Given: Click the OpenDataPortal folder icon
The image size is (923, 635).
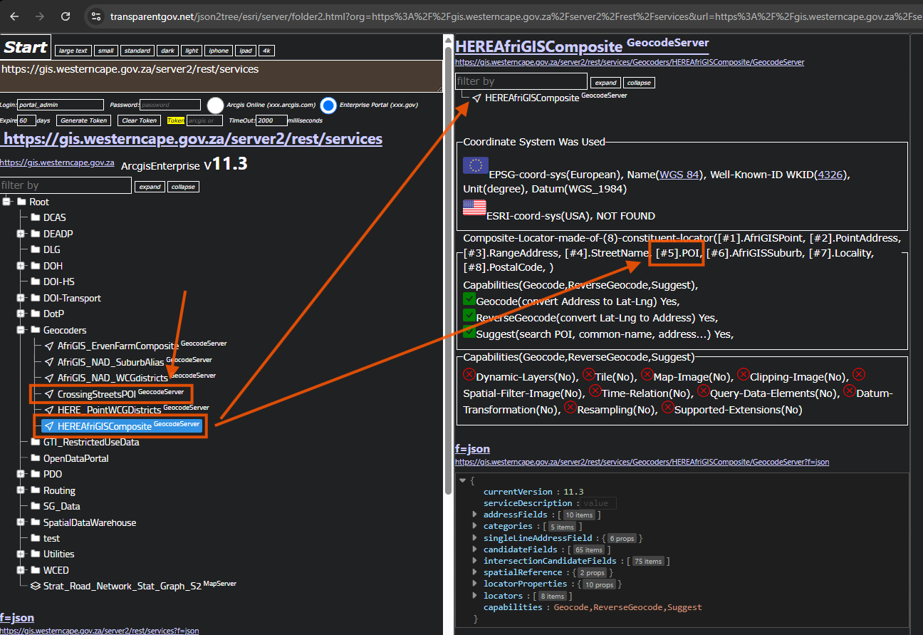Looking at the screenshot, I should (35, 458).
